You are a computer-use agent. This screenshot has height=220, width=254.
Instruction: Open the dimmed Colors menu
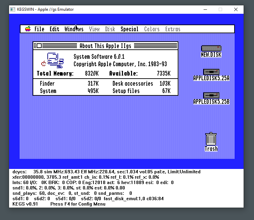pyautogui.click(x=152, y=29)
